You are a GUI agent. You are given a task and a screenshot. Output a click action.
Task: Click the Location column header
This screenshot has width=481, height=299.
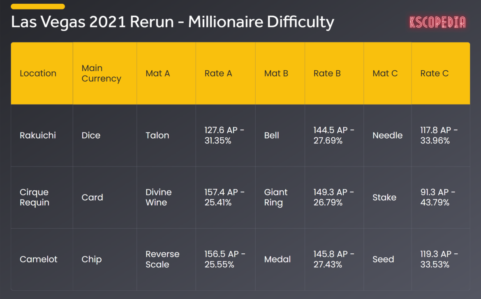(x=38, y=74)
